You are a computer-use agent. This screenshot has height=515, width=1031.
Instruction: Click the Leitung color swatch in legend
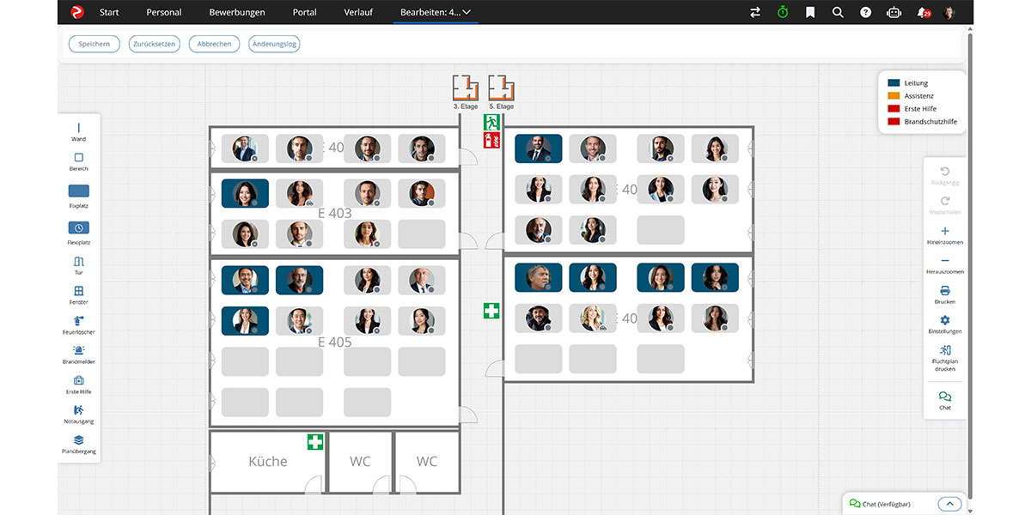pos(894,83)
